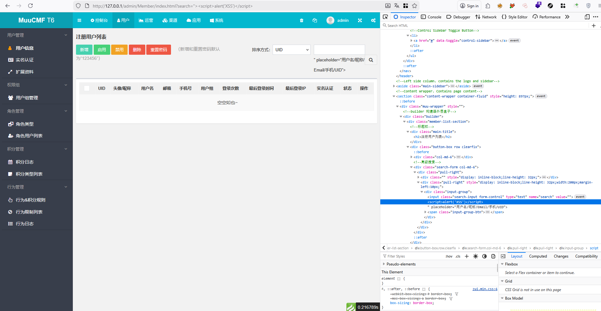This screenshot has height=311, width=601.
Task: Open the settings gears icon in header
Action: click(373, 20)
